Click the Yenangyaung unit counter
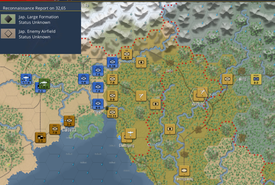The width and height of the screenshot is (275, 185). 184,171
